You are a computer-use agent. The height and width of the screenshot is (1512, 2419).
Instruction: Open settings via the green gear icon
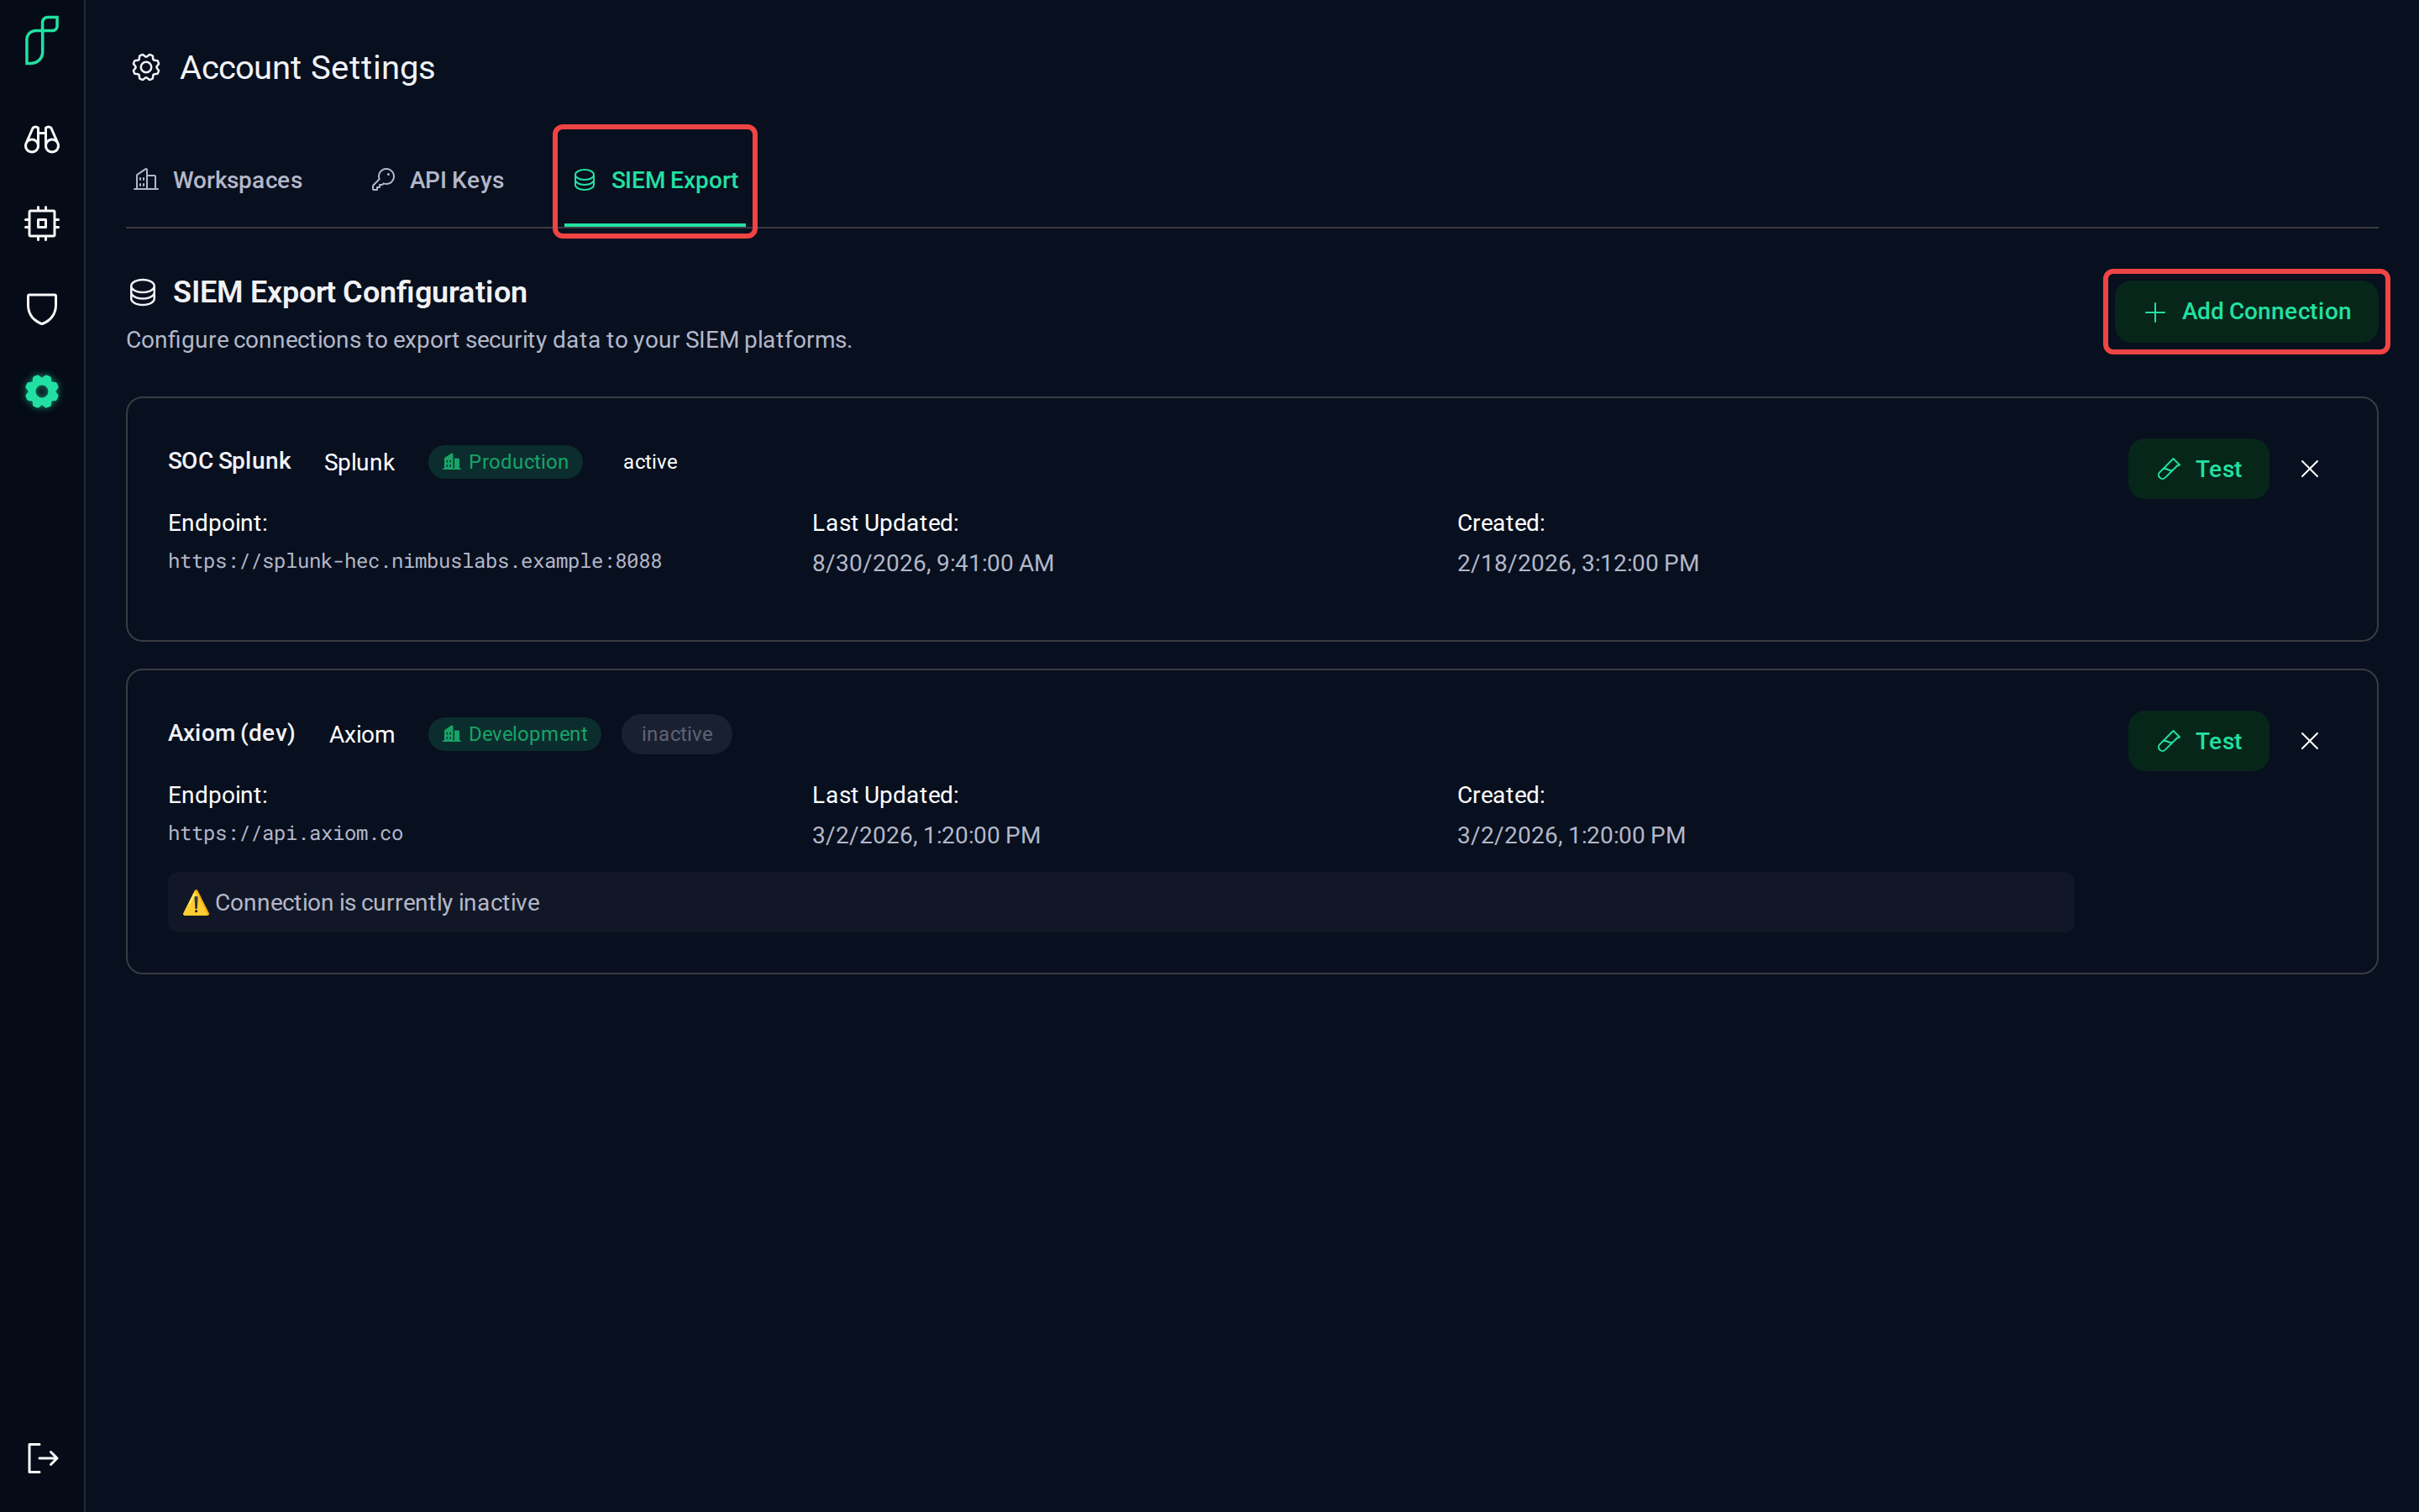41,391
